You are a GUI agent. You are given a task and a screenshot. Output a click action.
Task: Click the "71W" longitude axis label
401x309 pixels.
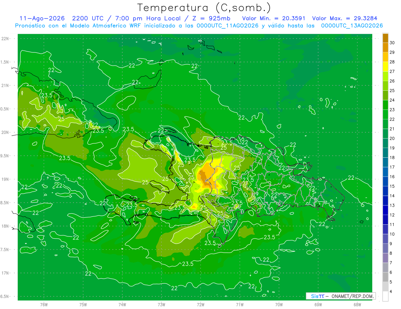(240, 305)
